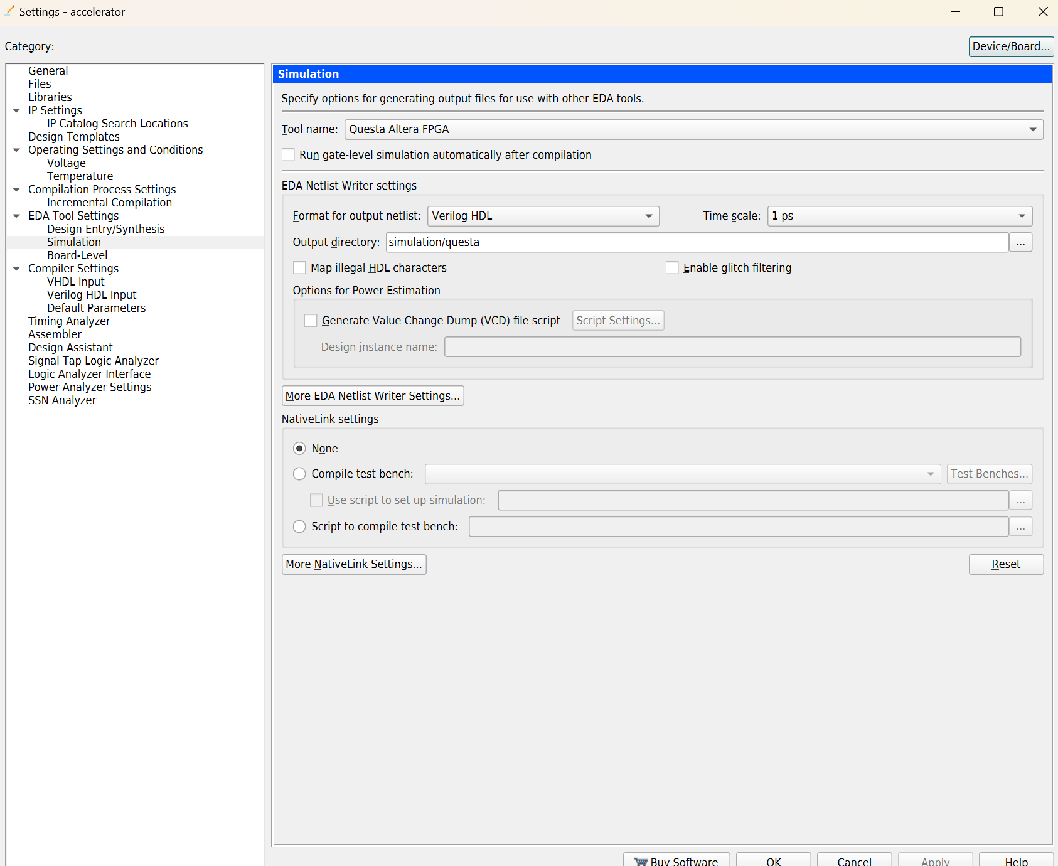Select Assembler category
Image resolution: width=1058 pixels, height=866 pixels.
tap(55, 334)
